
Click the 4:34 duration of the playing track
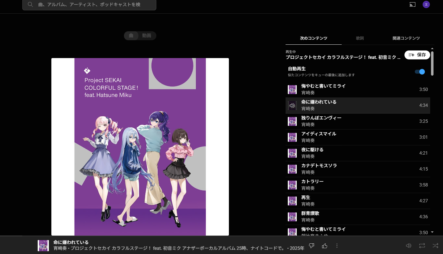tap(423, 106)
